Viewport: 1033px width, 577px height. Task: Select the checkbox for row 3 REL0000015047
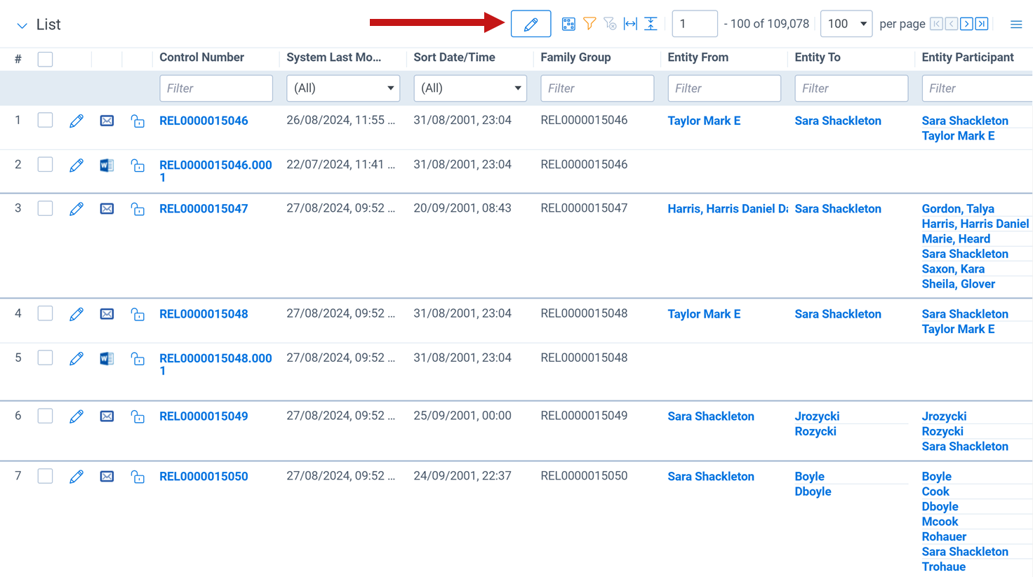tap(45, 208)
